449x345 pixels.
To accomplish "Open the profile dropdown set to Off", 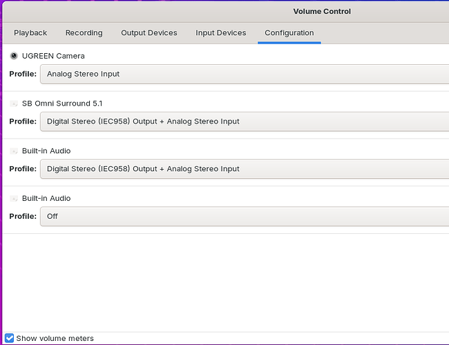I will (245, 217).
